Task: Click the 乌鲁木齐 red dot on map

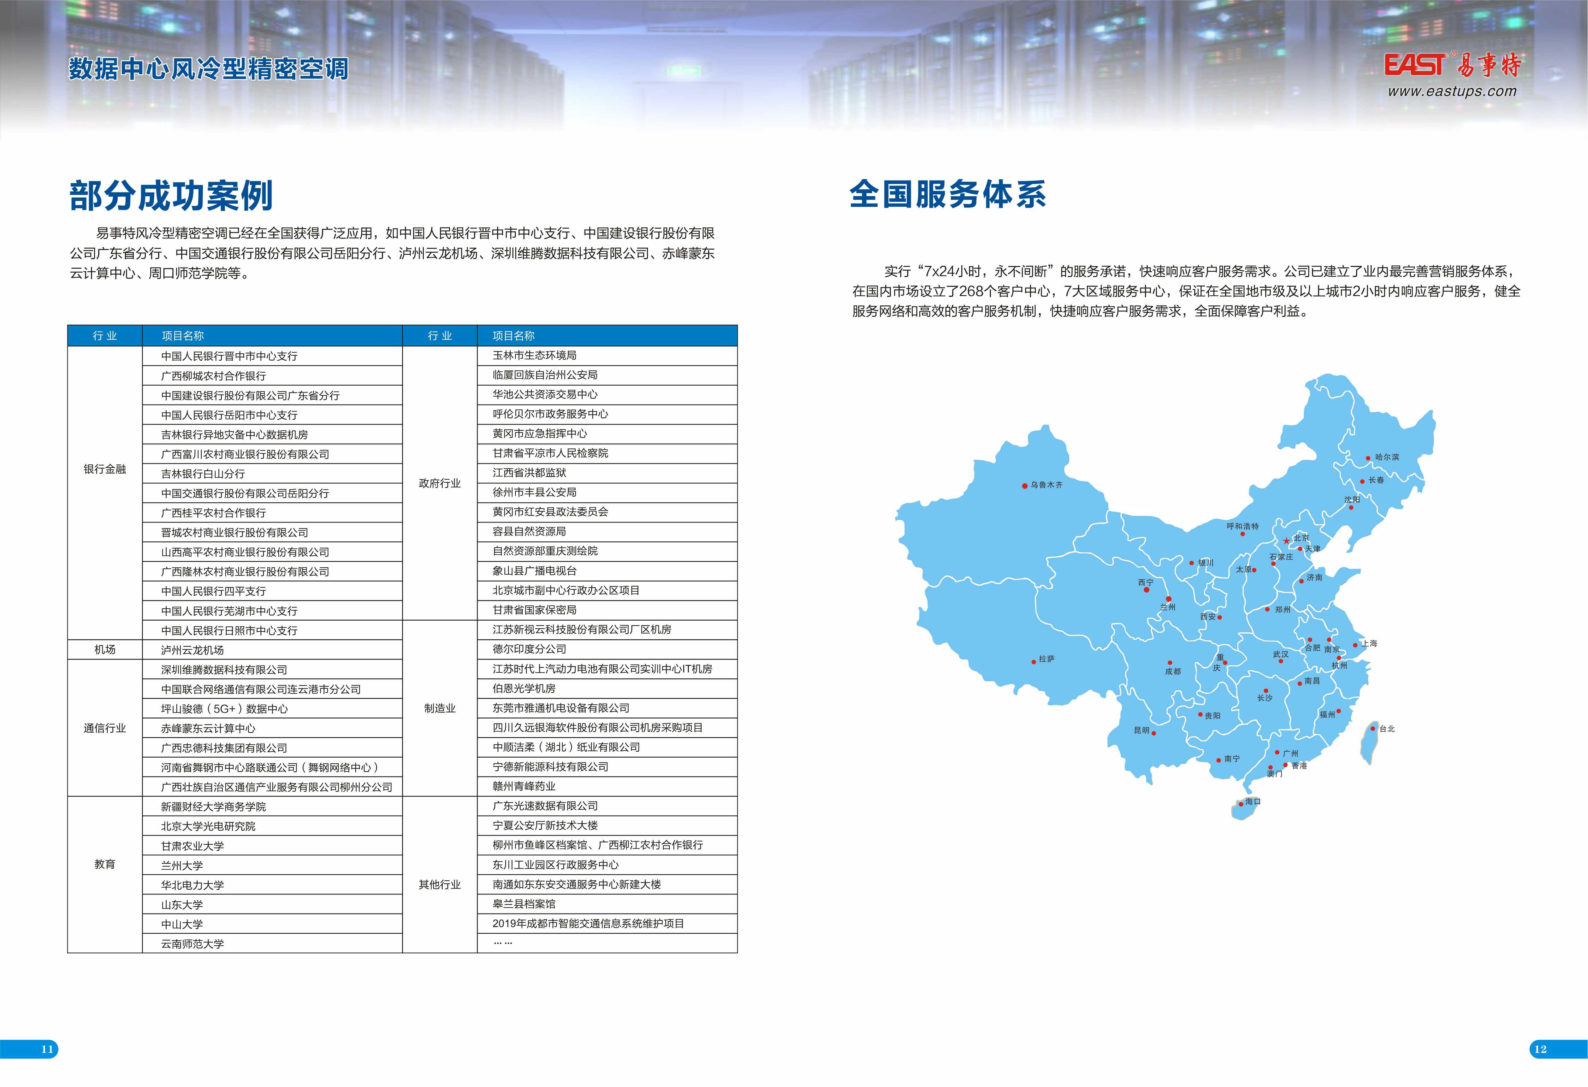Action: click(1025, 486)
